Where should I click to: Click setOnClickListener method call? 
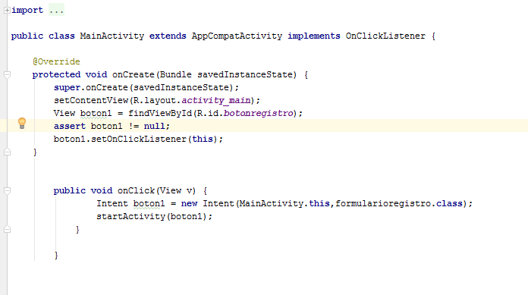(x=139, y=139)
